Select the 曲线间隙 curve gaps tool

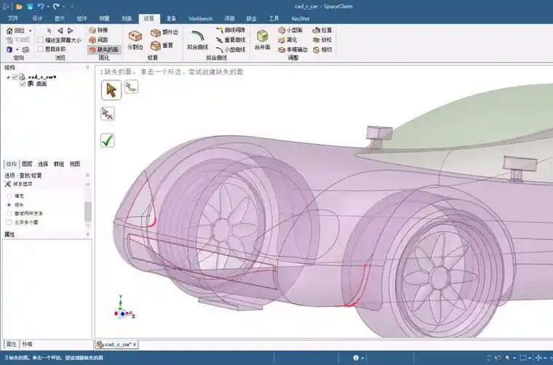coord(231,31)
